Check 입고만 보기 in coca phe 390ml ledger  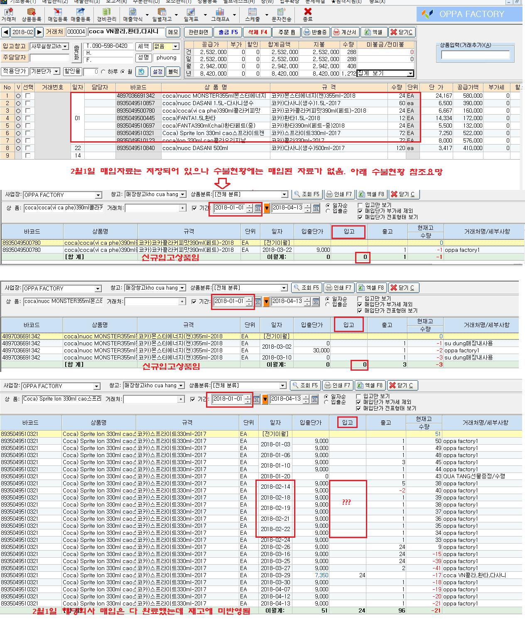tap(360, 205)
